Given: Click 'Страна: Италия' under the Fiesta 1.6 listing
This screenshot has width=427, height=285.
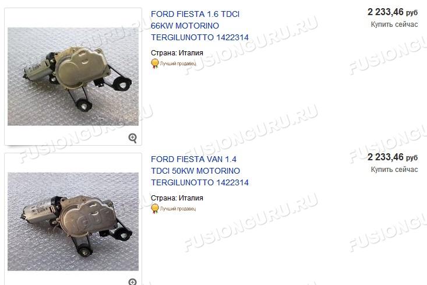Looking at the screenshot, I should [177, 53].
